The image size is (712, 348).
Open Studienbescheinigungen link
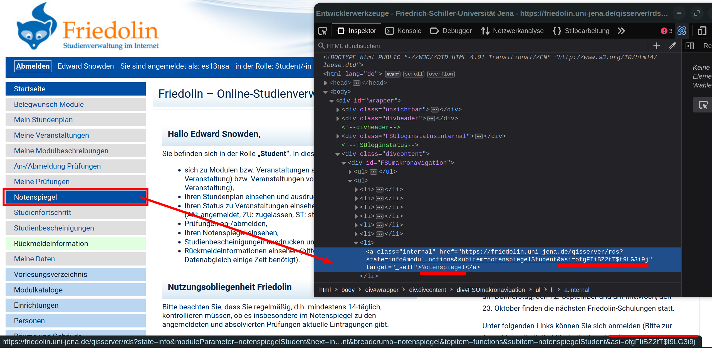pyautogui.click(x=76, y=228)
